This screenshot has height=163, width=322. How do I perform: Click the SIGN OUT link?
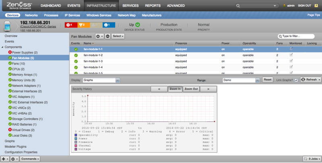coord(305,6)
